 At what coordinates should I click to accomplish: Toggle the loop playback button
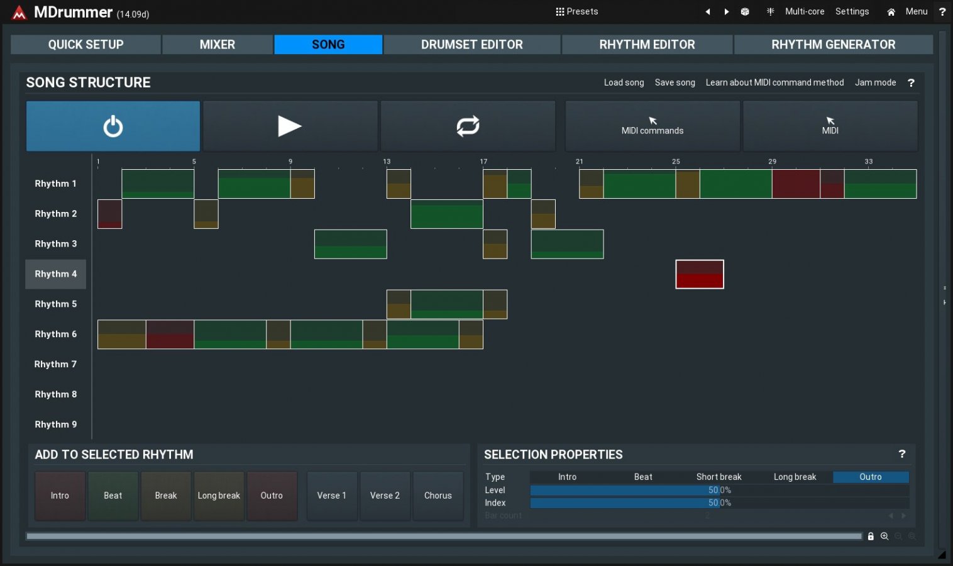pos(468,126)
